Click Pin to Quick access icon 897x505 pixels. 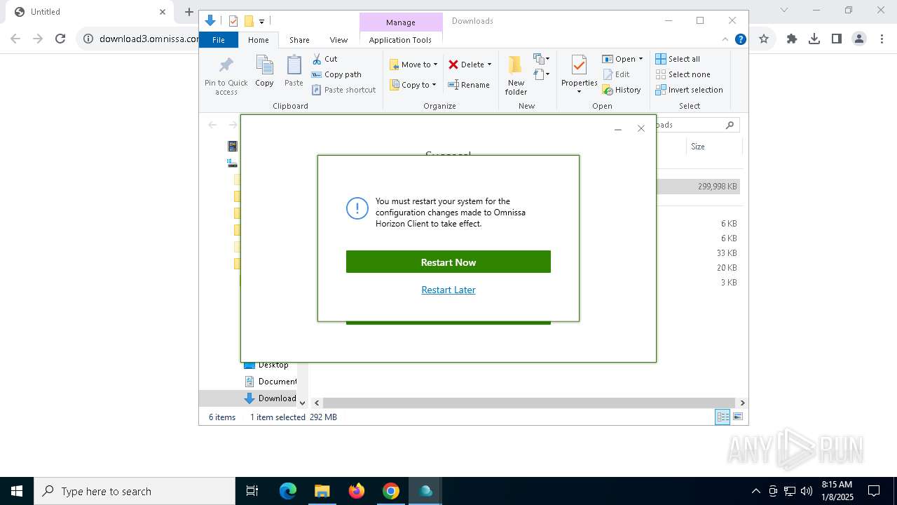click(226, 65)
